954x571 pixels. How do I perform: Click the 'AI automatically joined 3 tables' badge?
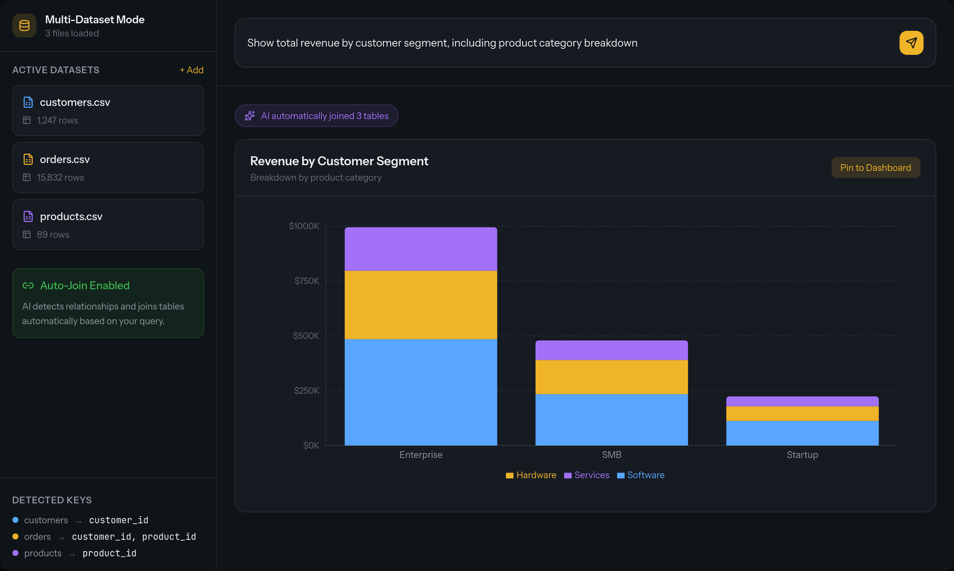click(x=317, y=116)
